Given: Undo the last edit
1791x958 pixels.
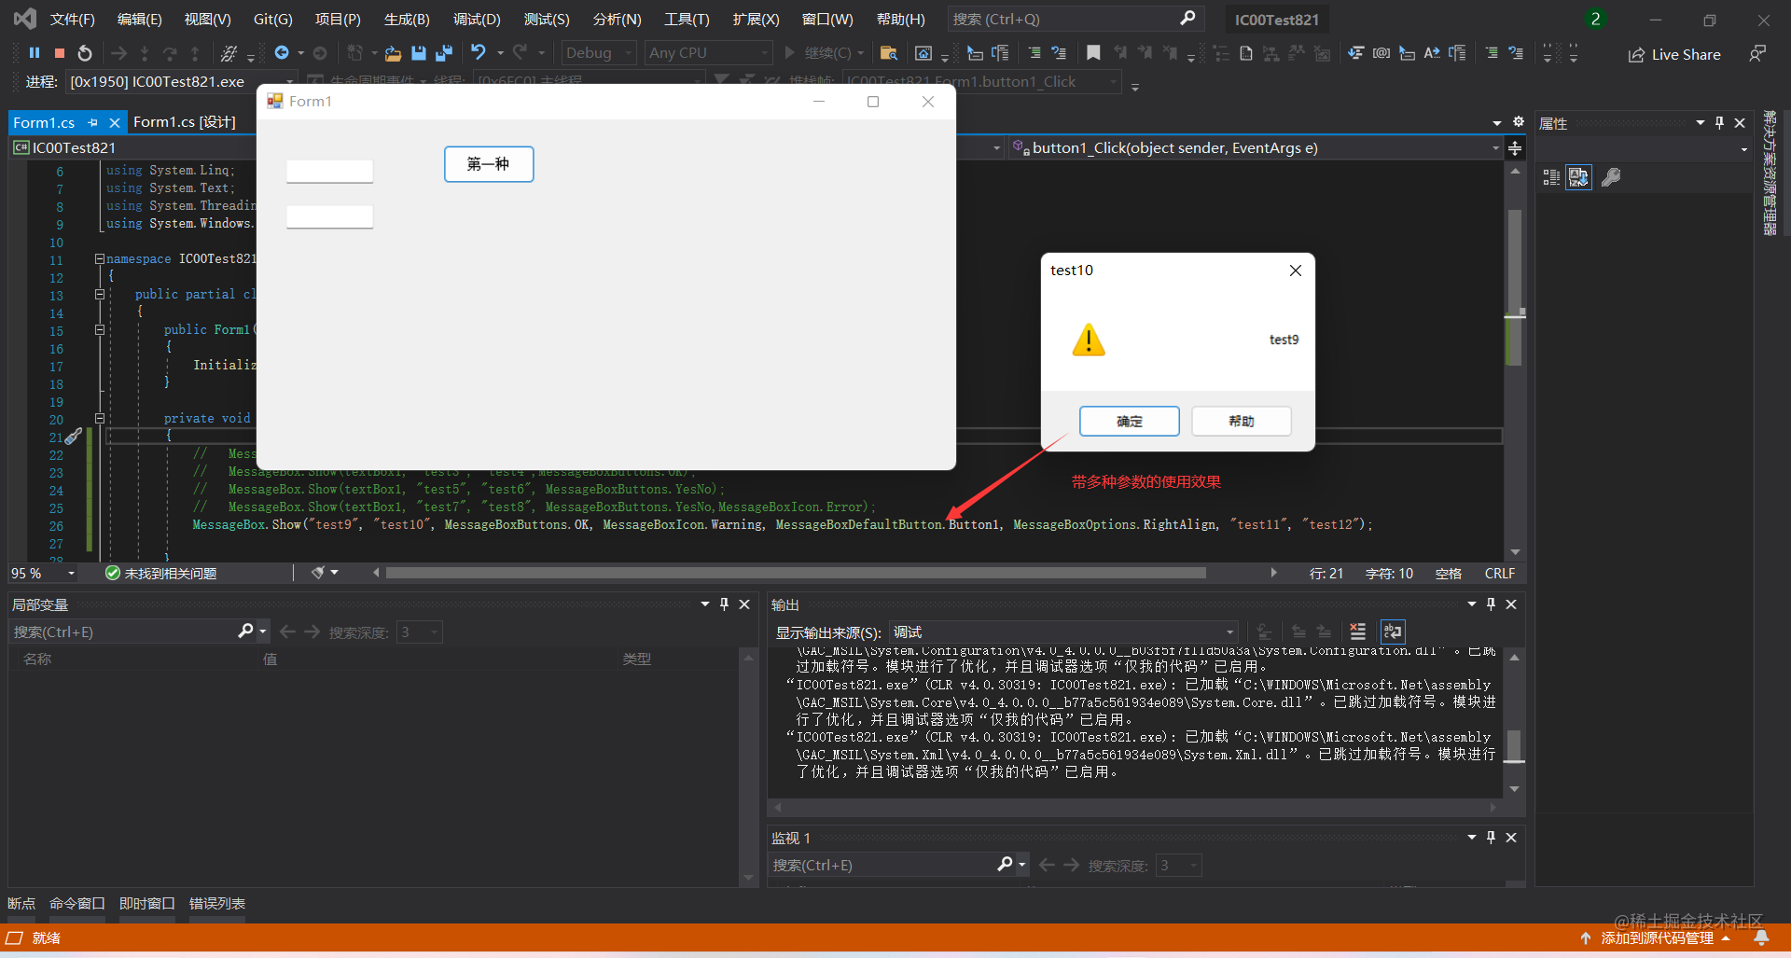Looking at the screenshot, I should [479, 52].
